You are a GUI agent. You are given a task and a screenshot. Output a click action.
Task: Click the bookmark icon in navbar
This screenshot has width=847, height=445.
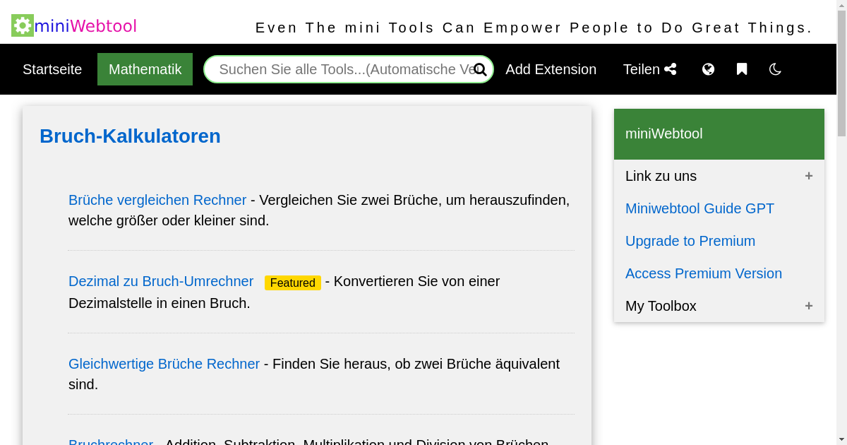[742, 69]
